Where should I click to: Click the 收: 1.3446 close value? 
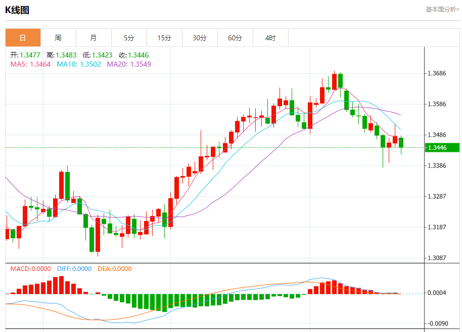pos(134,55)
